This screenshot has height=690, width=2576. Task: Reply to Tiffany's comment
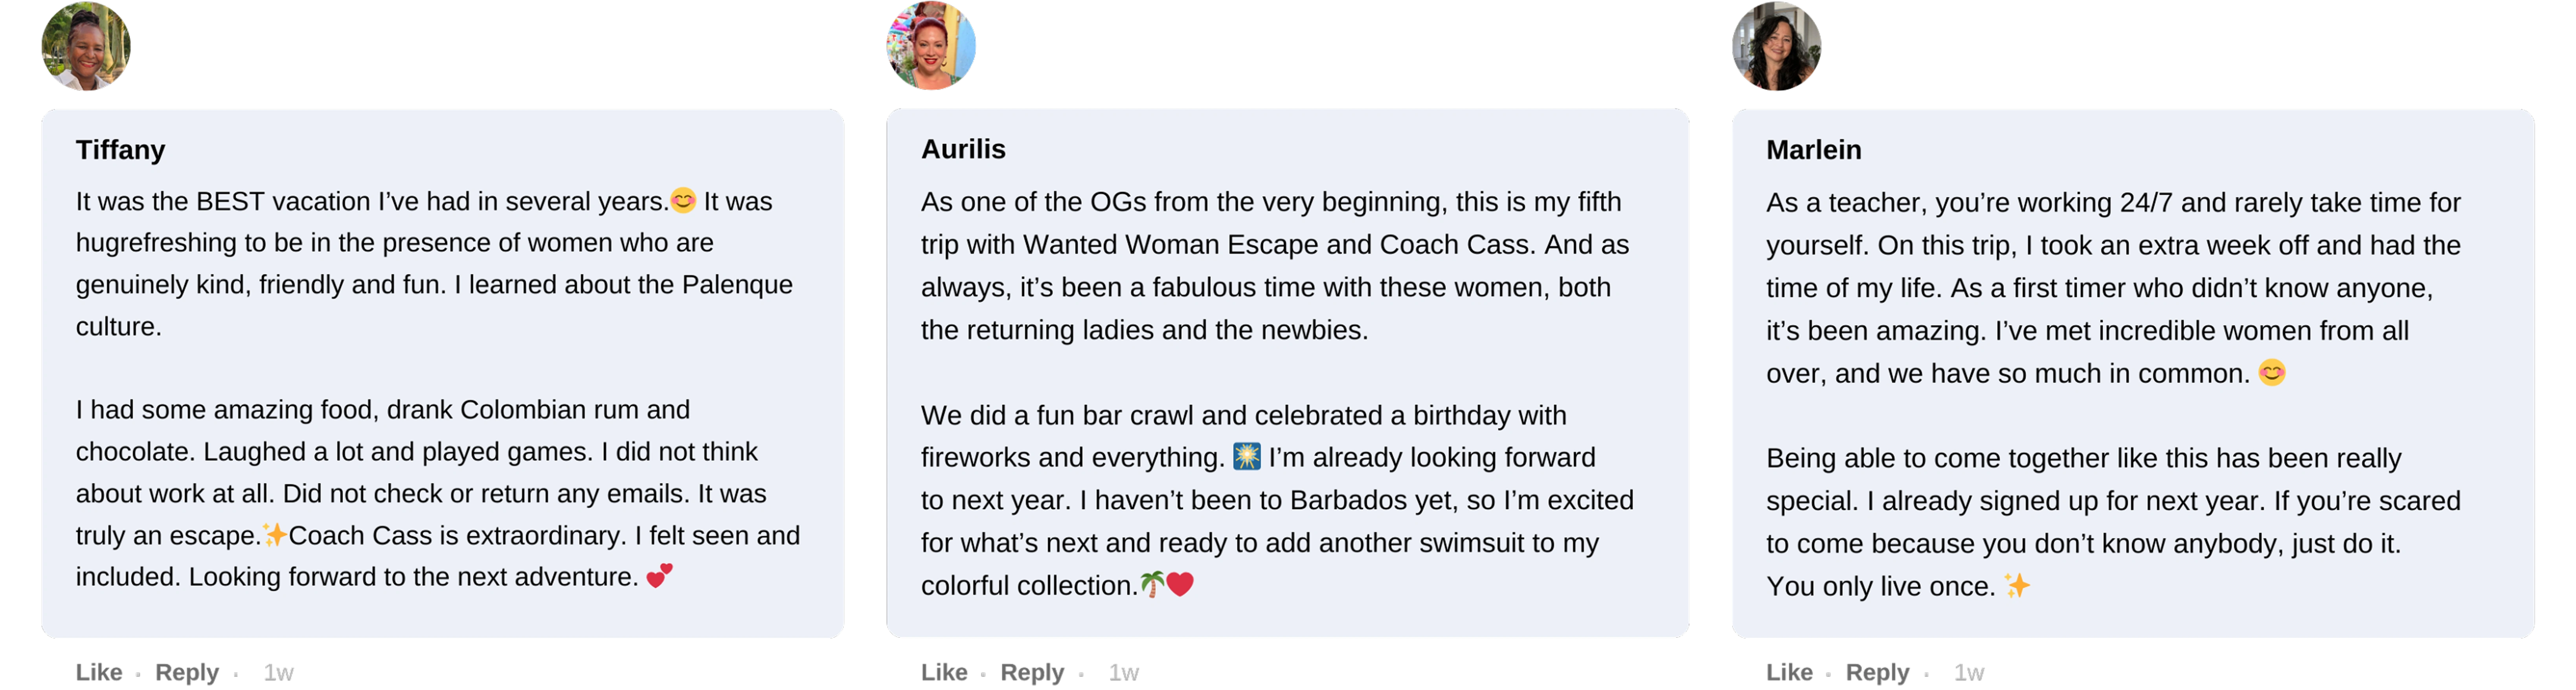click(186, 672)
